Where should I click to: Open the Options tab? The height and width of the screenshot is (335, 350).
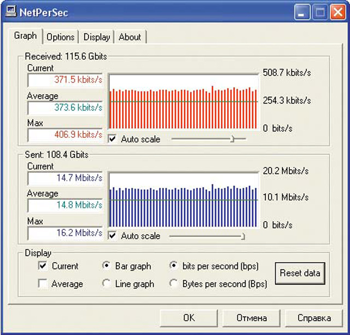(60, 37)
